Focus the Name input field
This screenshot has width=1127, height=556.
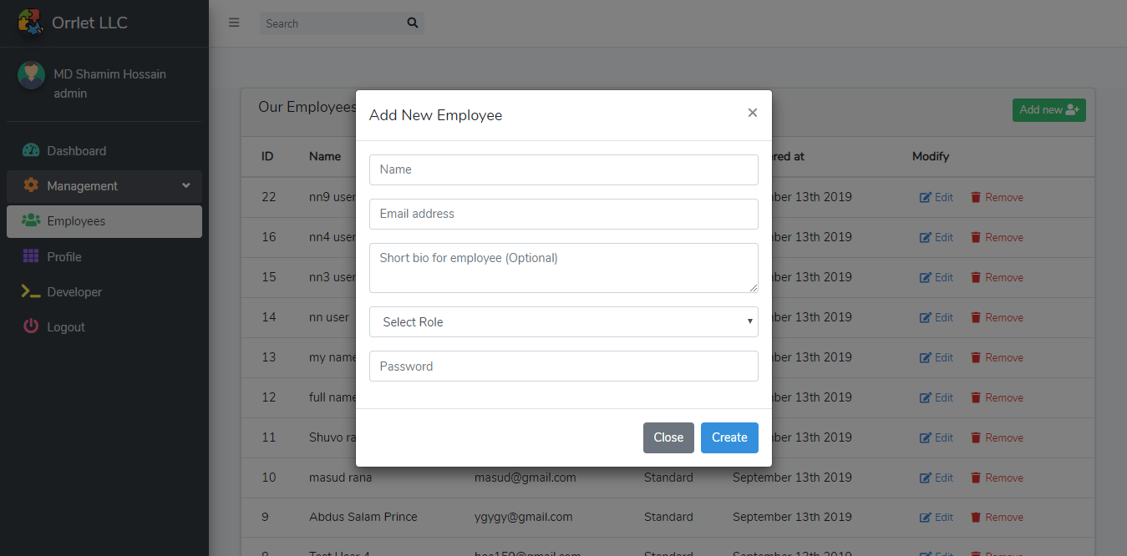(x=564, y=169)
